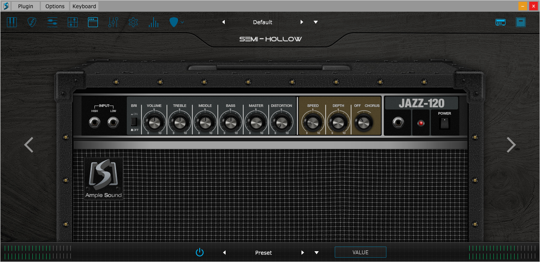The height and width of the screenshot is (262, 540).
Task: Switch to amp head view icon
Action: click(x=500, y=22)
